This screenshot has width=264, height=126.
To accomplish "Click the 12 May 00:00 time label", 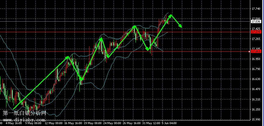I will [53, 124].
